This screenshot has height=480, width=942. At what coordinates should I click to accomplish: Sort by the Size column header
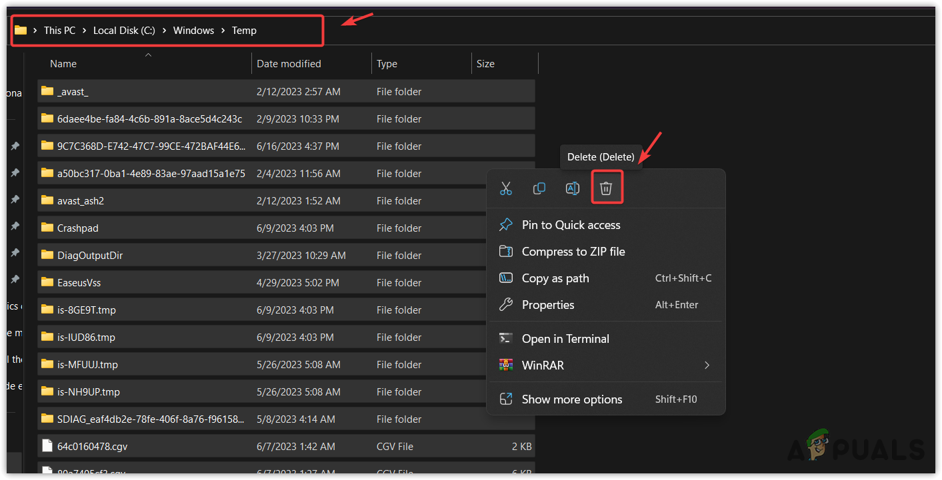[x=485, y=64]
